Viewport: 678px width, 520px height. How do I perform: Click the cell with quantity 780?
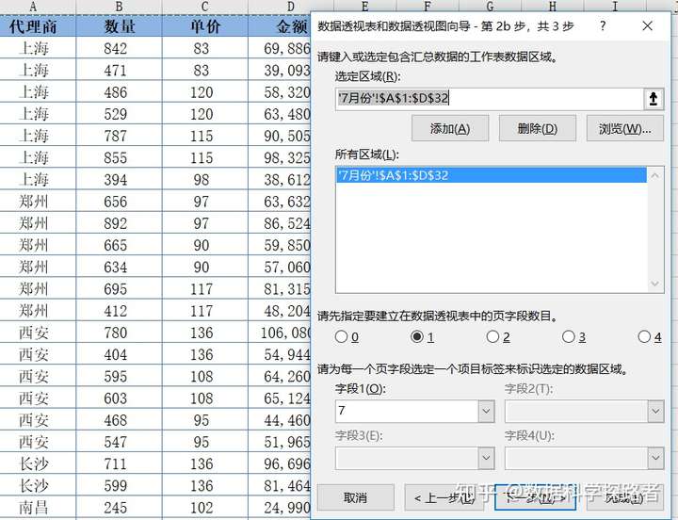click(119, 333)
